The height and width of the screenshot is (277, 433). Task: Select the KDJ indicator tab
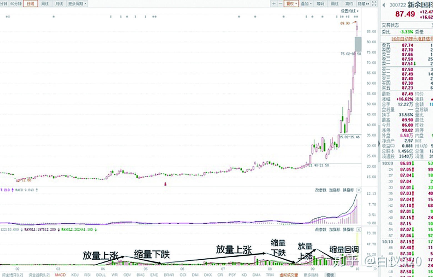pos(75,275)
